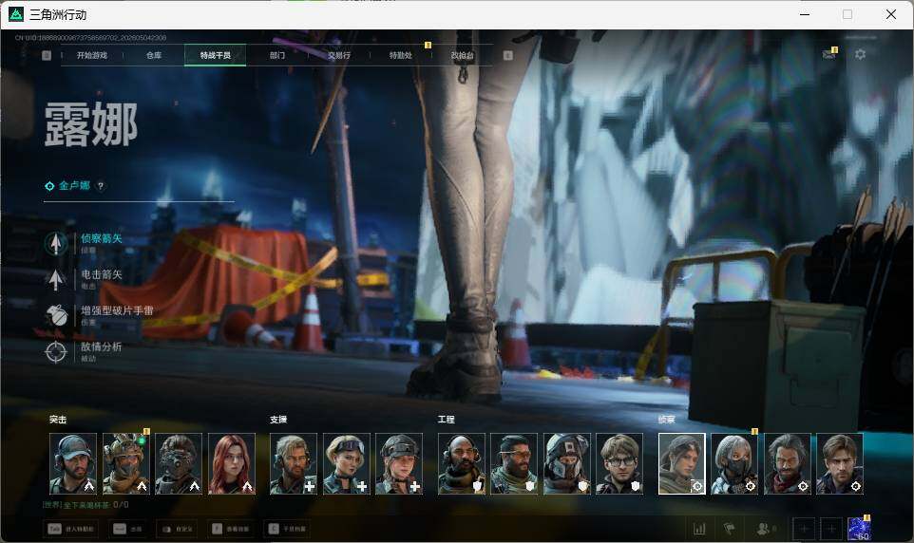Click the 突击 class heading

pyautogui.click(x=58, y=420)
